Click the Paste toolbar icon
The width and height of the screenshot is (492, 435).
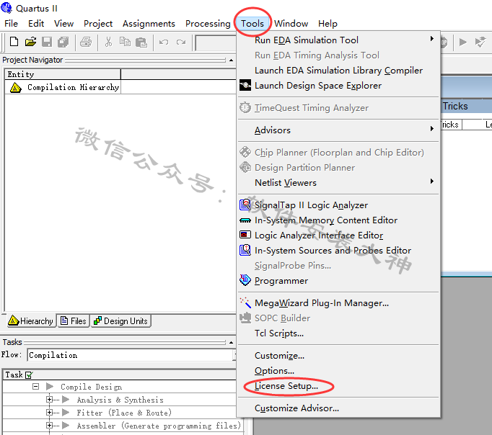pos(141,42)
